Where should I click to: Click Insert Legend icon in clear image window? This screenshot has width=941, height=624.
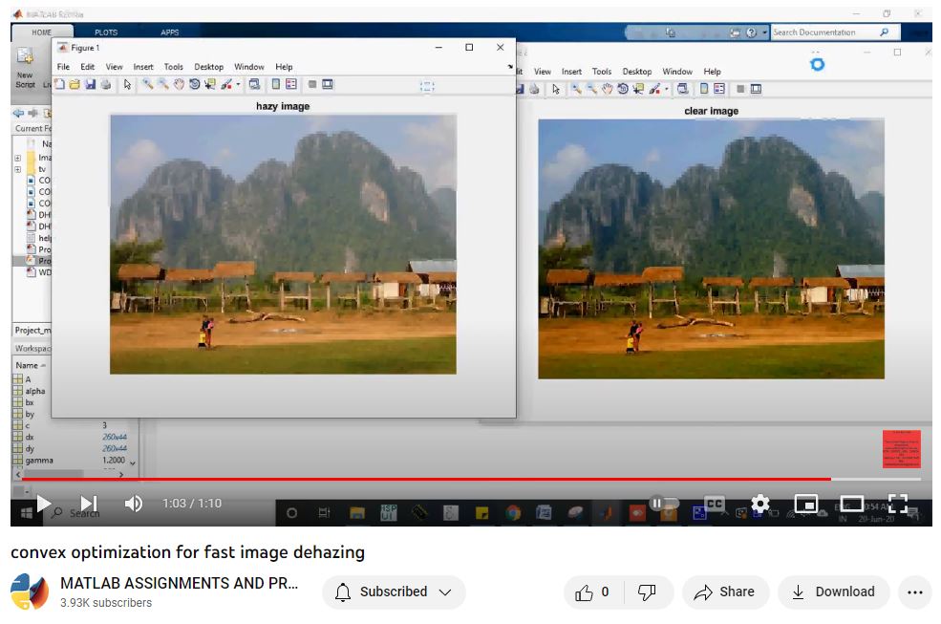(719, 89)
